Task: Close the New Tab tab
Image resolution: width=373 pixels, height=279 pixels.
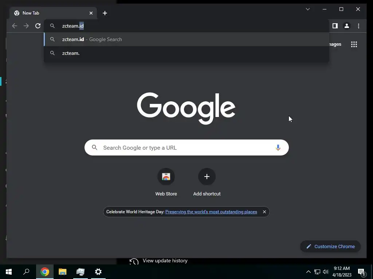Action: [91, 13]
